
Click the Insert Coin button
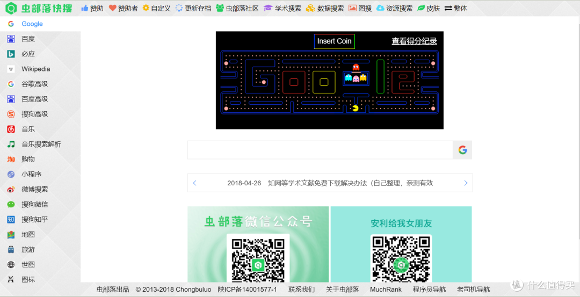pyautogui.click(x=335, y=41)
